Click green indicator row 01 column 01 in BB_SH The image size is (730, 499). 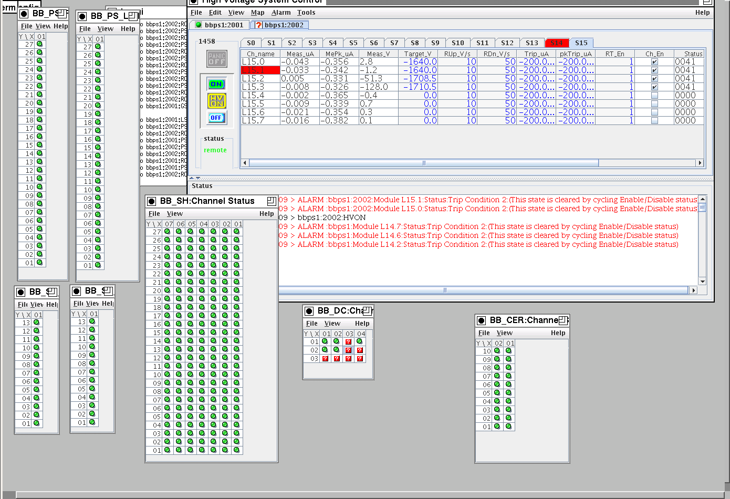pyautogui.click(x=237, y=450)
